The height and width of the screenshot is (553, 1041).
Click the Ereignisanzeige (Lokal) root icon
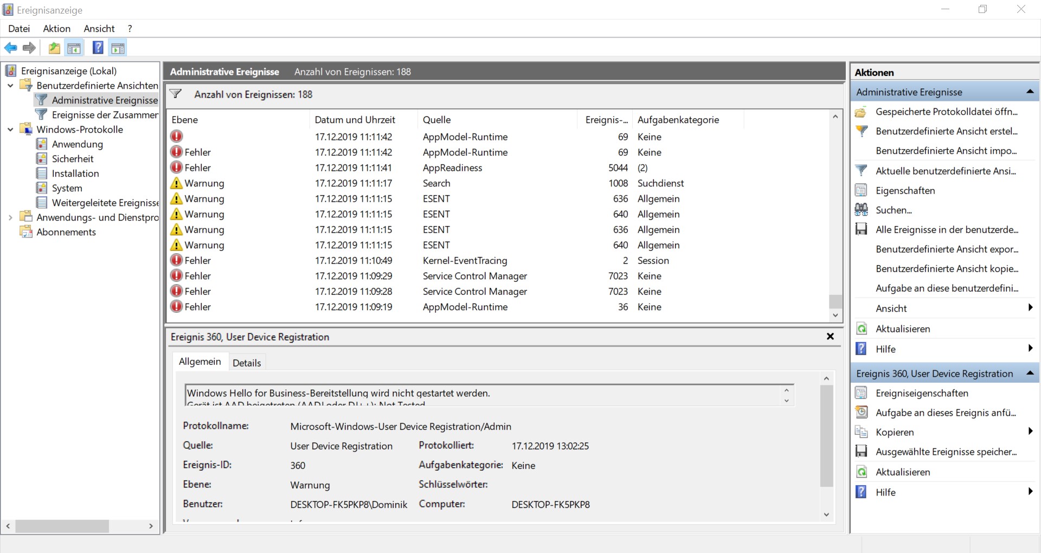11,70
